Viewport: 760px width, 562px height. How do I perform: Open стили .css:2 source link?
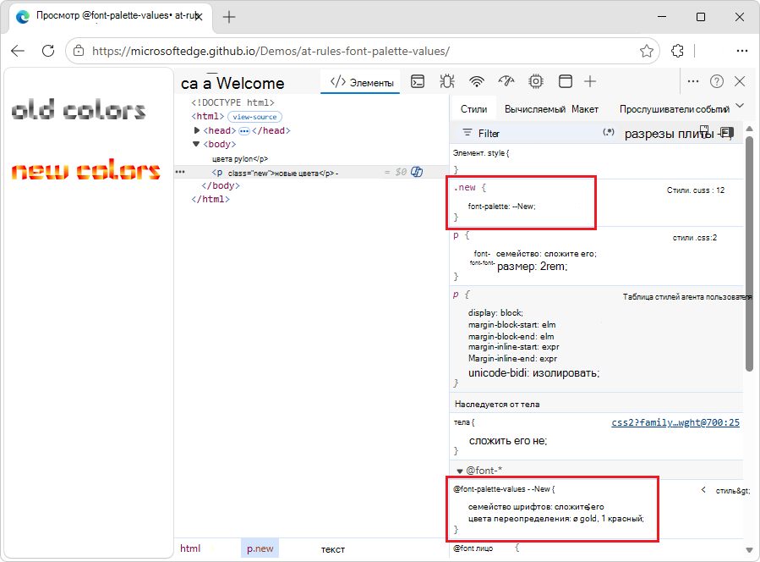click(695, 238)
